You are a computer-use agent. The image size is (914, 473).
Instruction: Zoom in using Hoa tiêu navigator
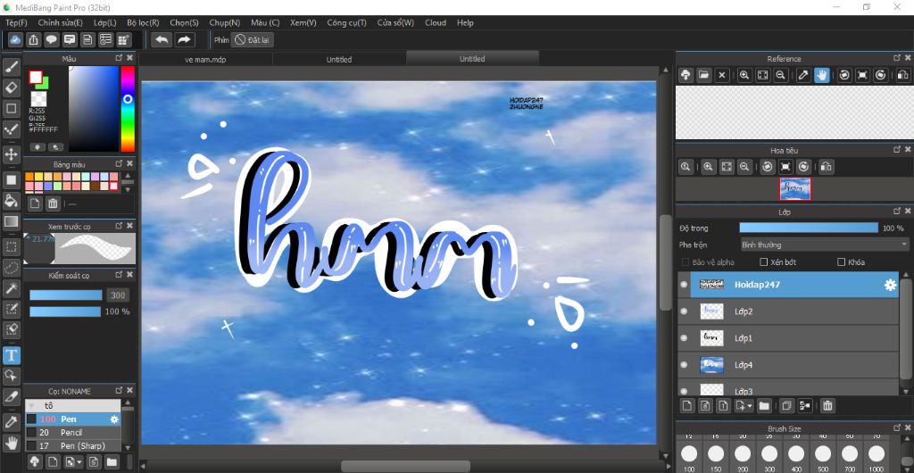coord(708,167)
